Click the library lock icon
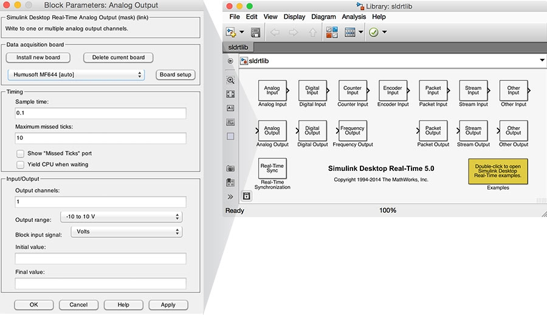This screenshot has width=547, height=315. pyautogui.click(x=247, y=196)
